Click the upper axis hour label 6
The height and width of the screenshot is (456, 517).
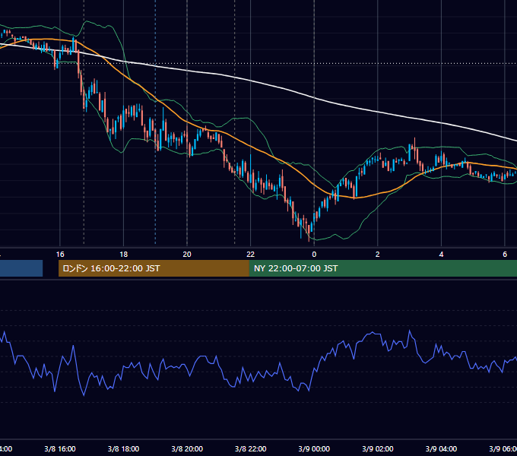505,255
